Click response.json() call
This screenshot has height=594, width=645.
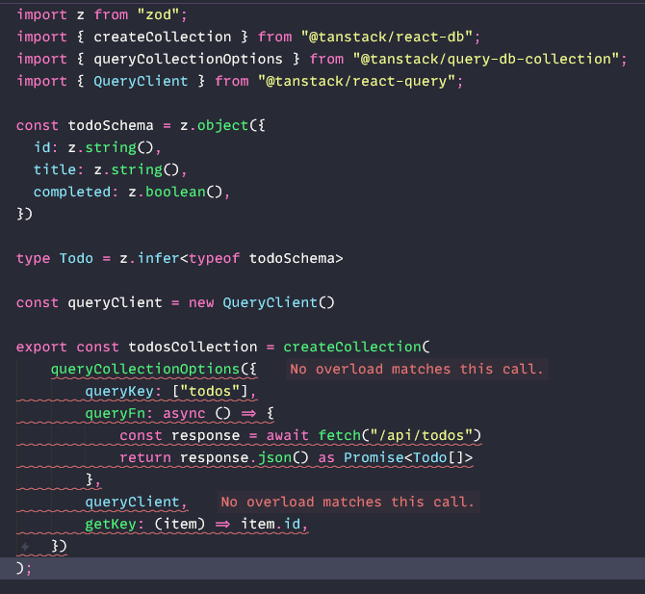pos(245,458)
